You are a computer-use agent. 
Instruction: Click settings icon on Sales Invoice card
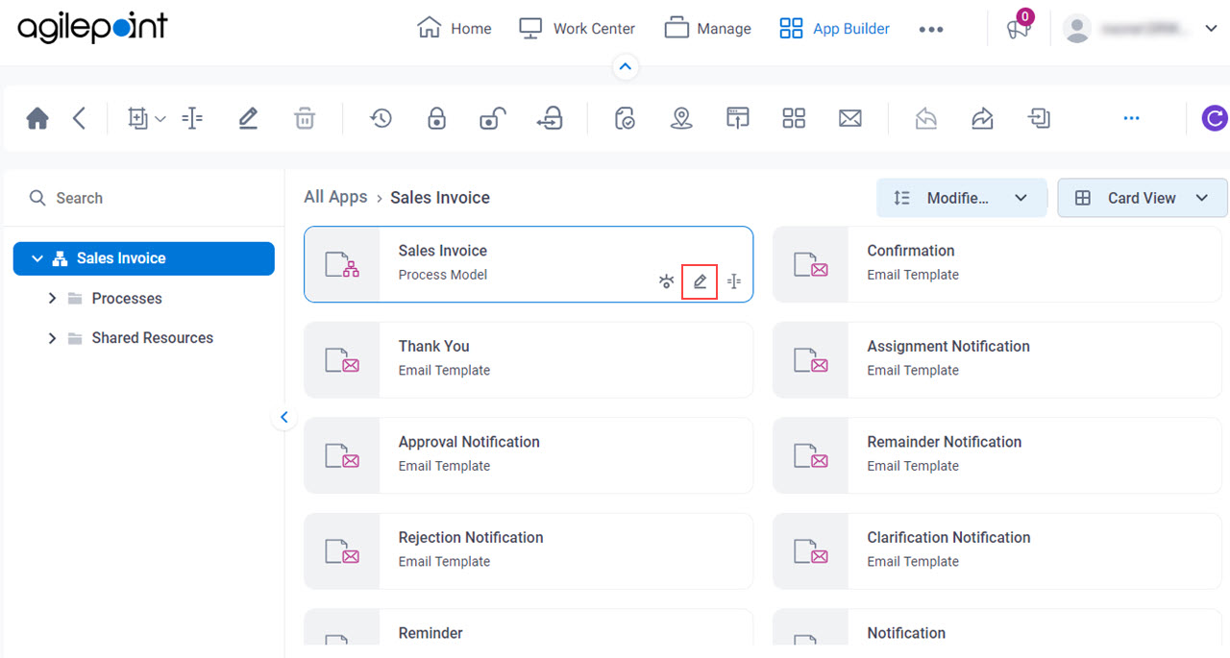pyautogui.click(x=666, y=281)
